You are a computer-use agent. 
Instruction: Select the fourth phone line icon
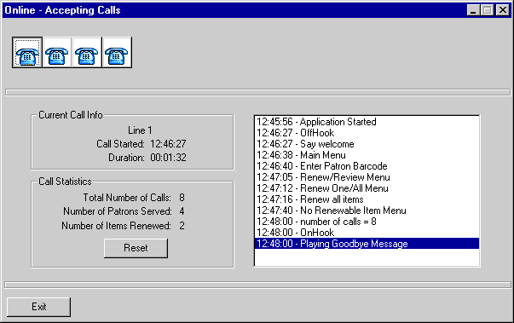[x=117, y=53]
